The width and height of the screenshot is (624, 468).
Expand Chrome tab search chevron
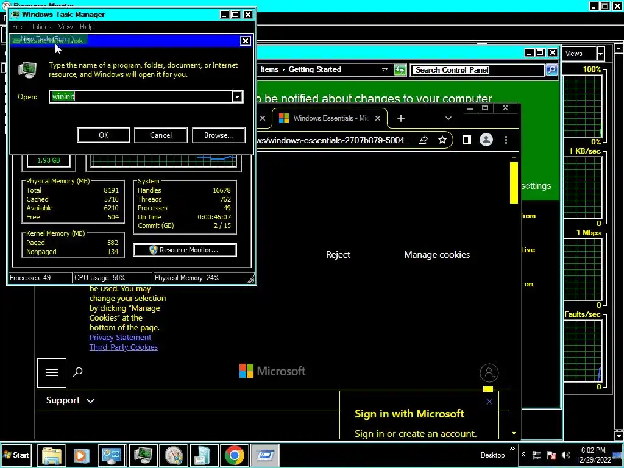[448, 118]
